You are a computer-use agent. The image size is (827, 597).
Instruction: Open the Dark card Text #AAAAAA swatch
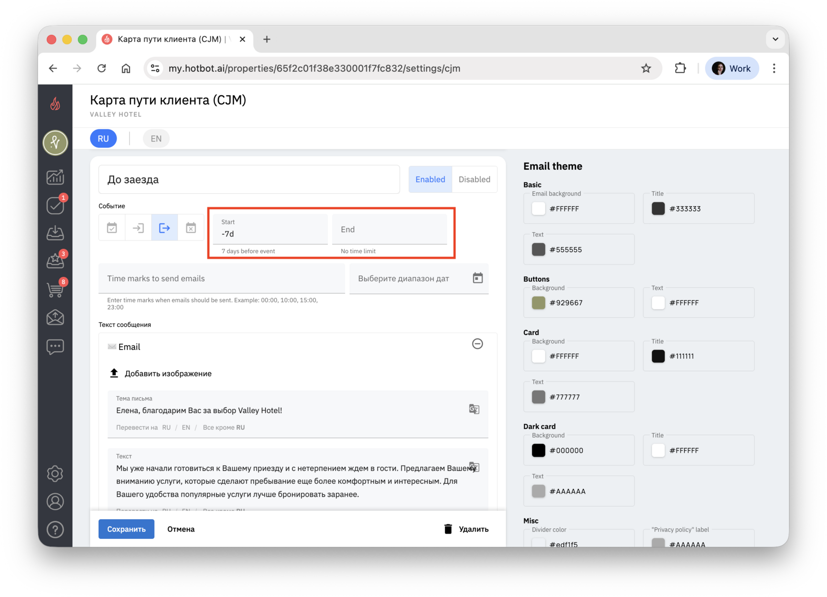click(x=539, y=491)
